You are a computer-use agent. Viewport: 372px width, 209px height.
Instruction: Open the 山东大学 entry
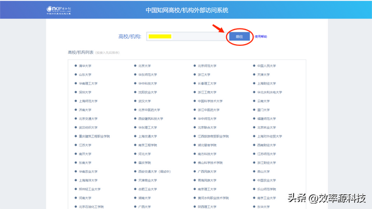tap(85, 75)
